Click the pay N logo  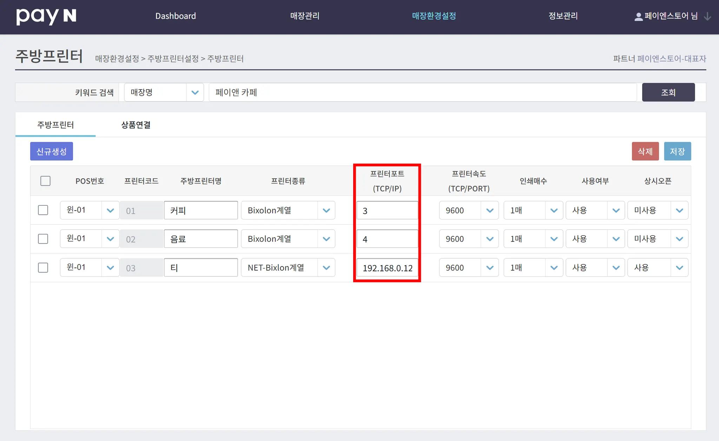pyautogui.click(x=46, y=16)
